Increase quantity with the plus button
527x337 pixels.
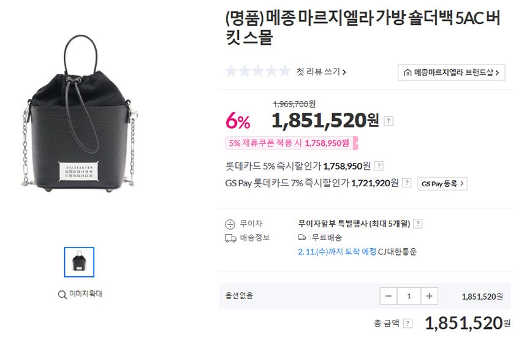click(429, 296)
